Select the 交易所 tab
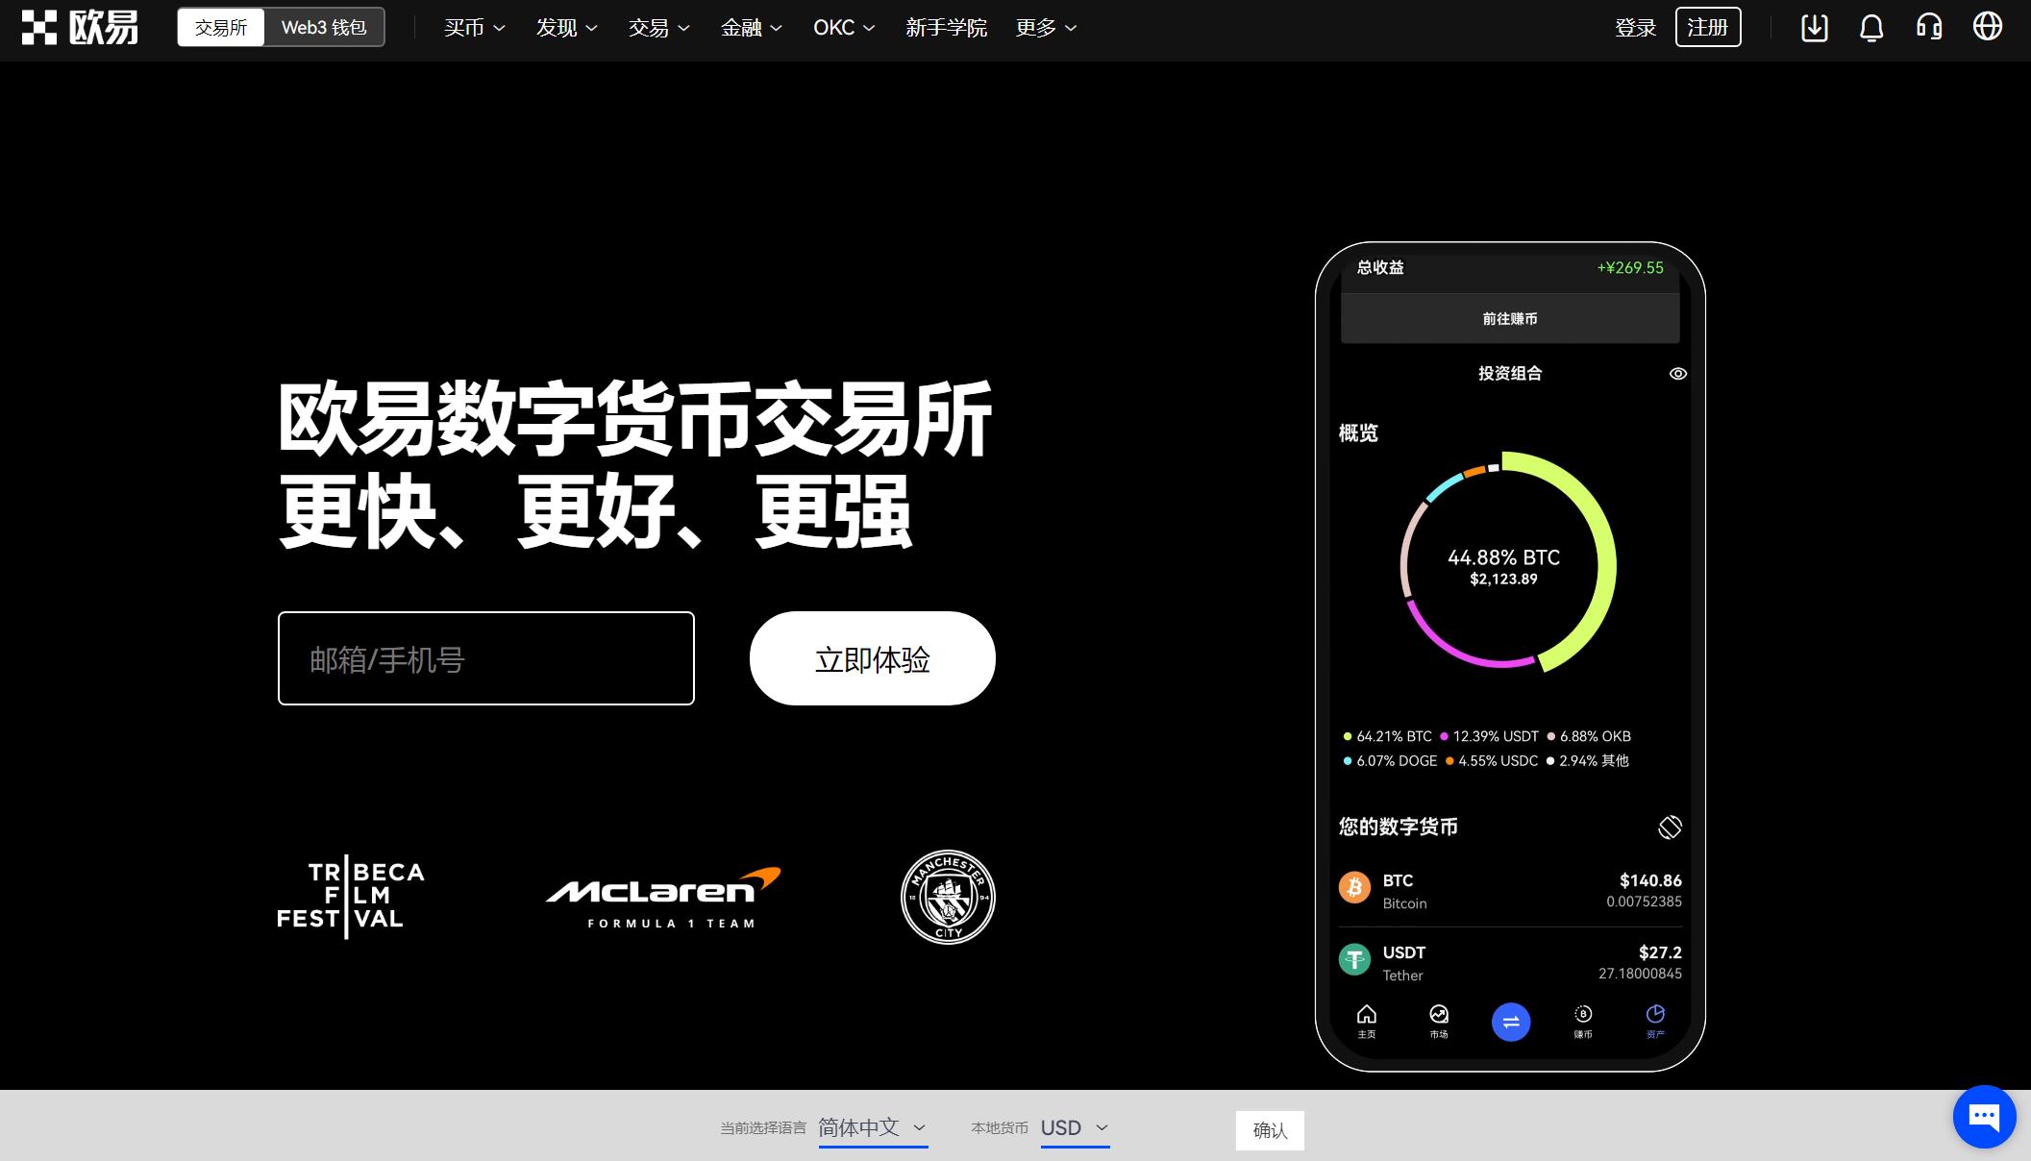The width and height of the screenshot is (2031, 1161). [x=220, y=28]
